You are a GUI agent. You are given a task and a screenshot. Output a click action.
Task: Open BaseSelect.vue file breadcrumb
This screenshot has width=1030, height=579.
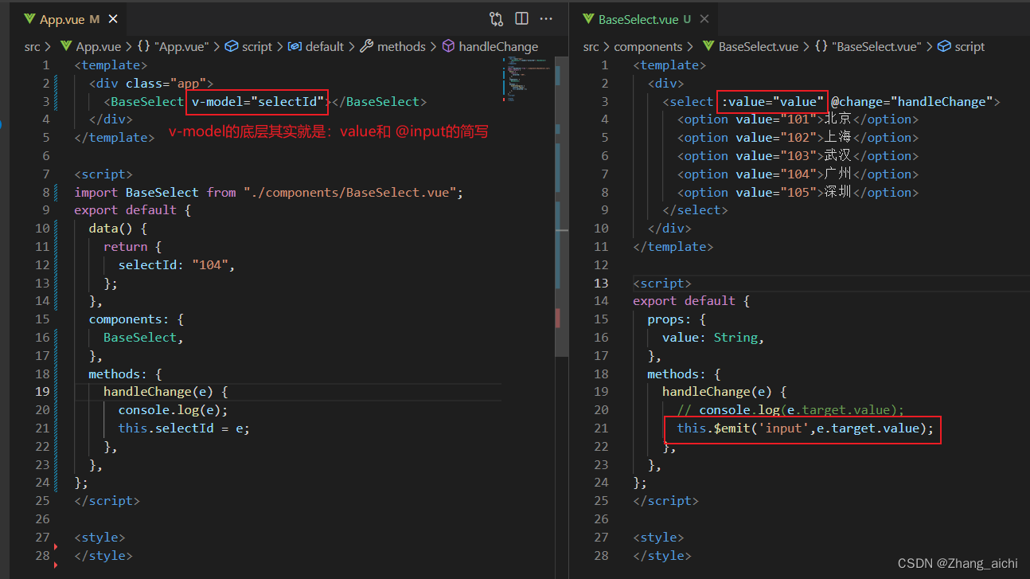click(759, 47)
